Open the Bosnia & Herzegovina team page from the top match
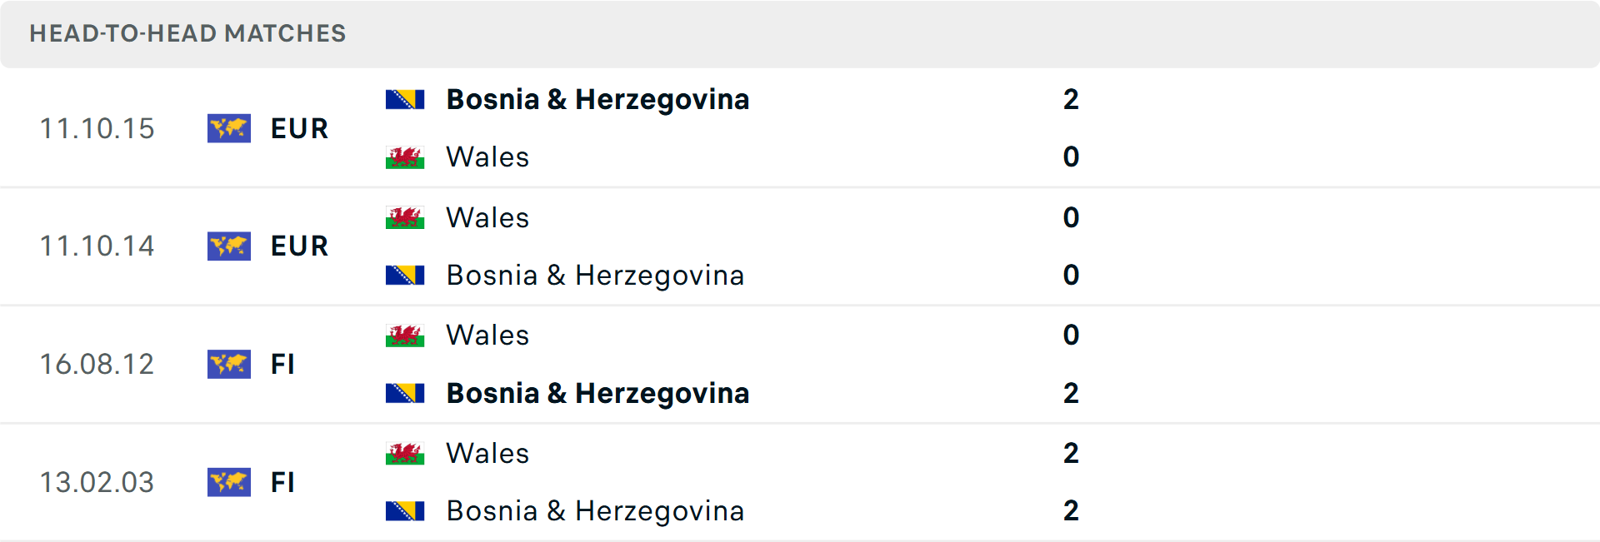This screenshot has width=1600, height=542. (598, 98)
